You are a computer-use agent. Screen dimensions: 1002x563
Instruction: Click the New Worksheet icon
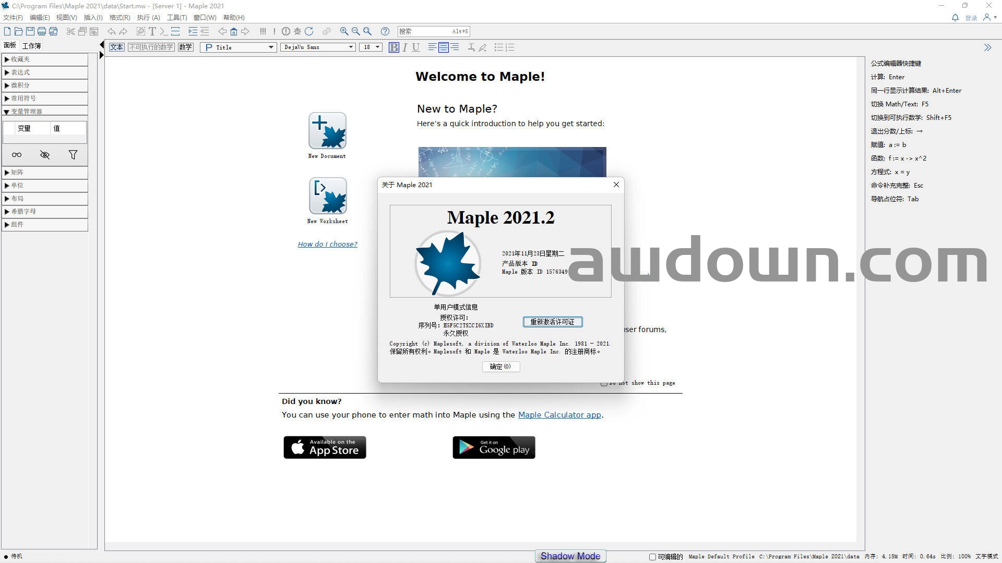[x=327, y=196]
